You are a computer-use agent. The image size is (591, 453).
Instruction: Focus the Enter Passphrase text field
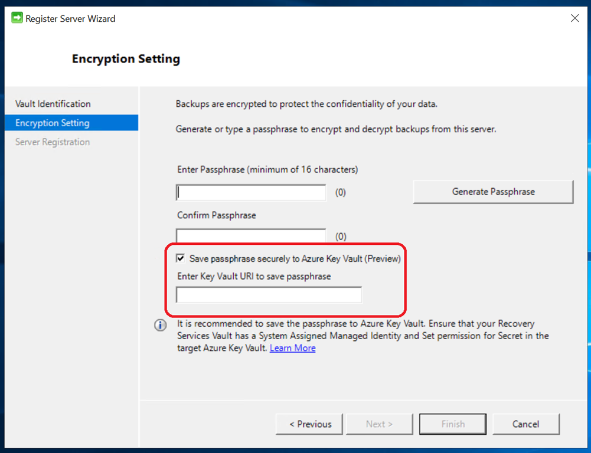[x=252, y=192]
